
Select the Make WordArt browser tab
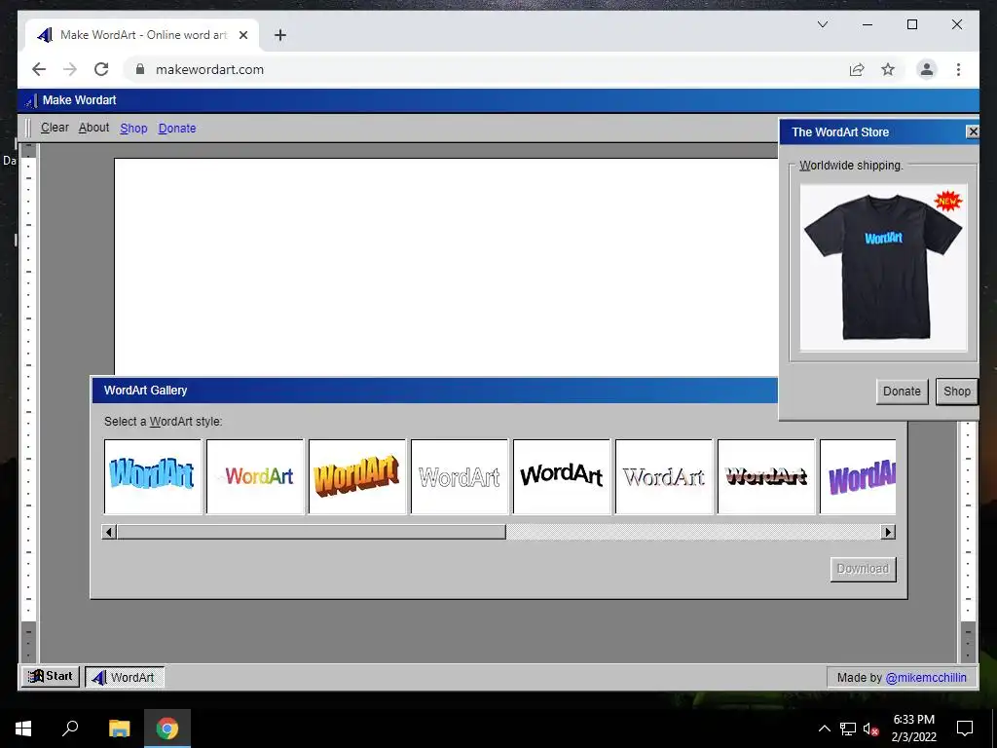point(142,35)
